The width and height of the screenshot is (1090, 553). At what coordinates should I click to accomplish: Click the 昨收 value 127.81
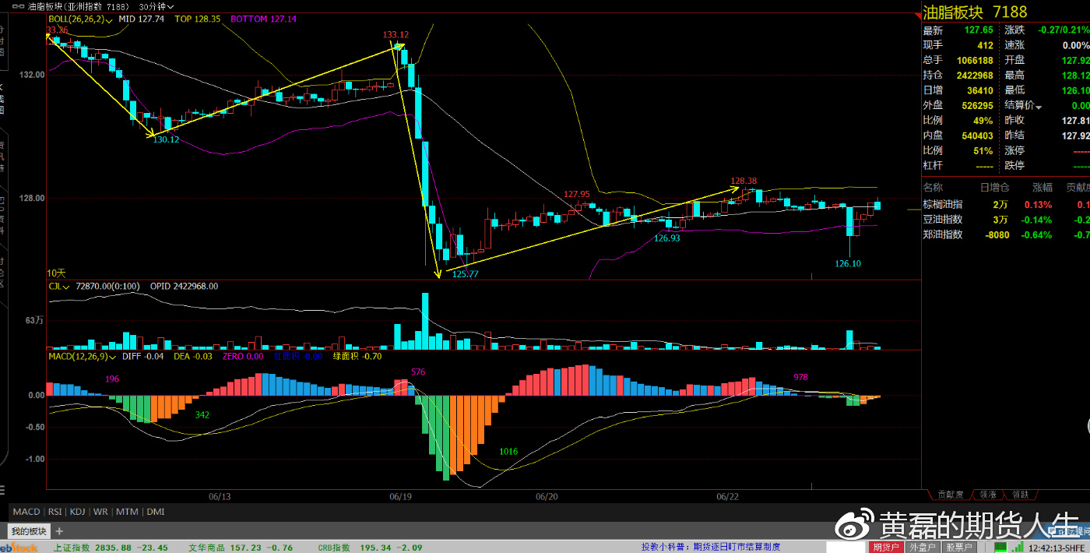click(1076, 121)
